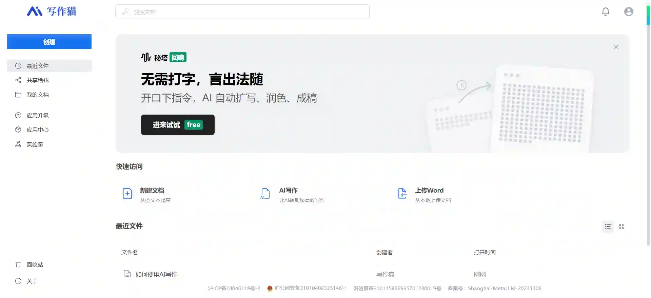Click the 进来试试 free button
Screen dimensions: 651x298
click(178, 125)
